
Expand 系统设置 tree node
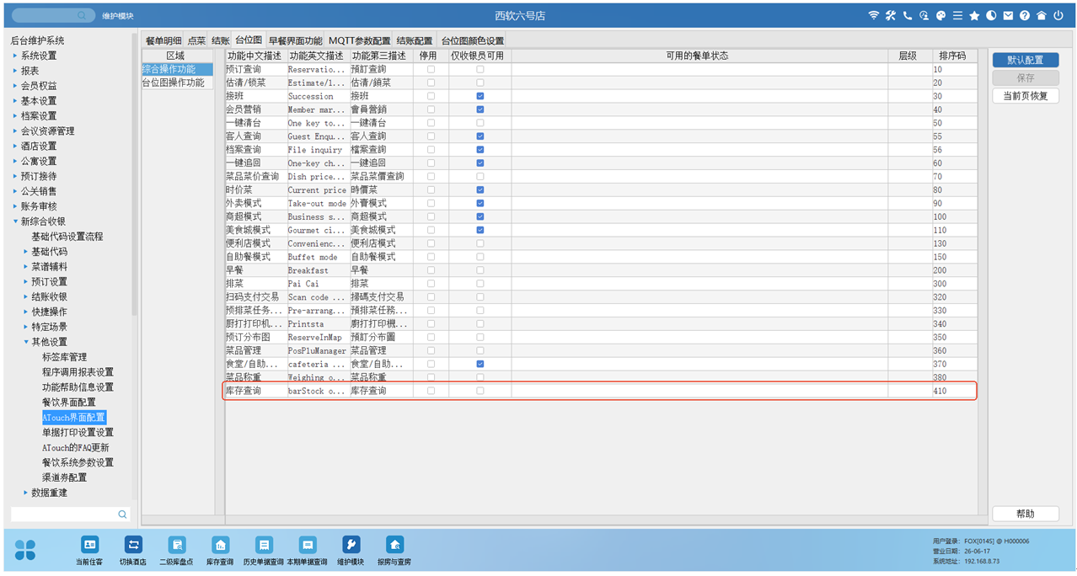14,56
